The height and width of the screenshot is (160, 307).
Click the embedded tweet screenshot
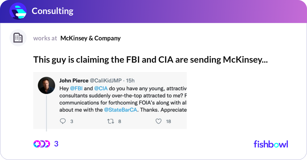(x=110, y=101)
